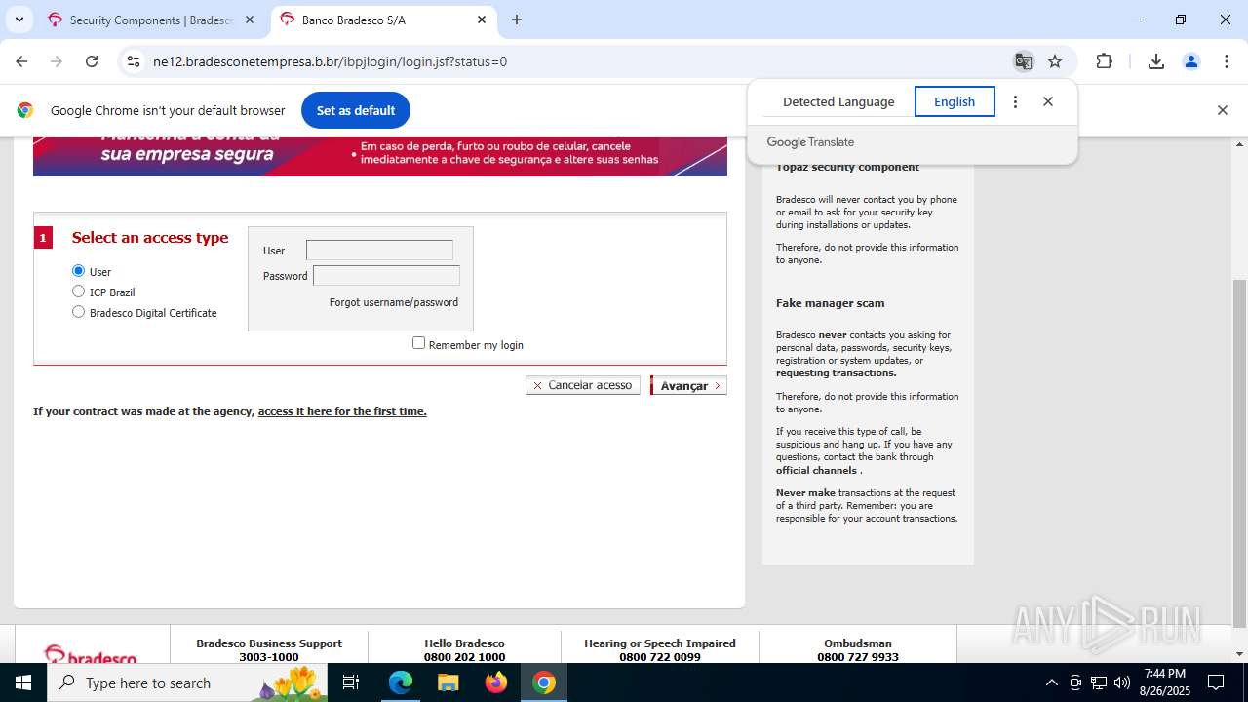Switch to Security Components | Bradesco tab
This screenshot has height=702, width=1248.
click(151, 19)
